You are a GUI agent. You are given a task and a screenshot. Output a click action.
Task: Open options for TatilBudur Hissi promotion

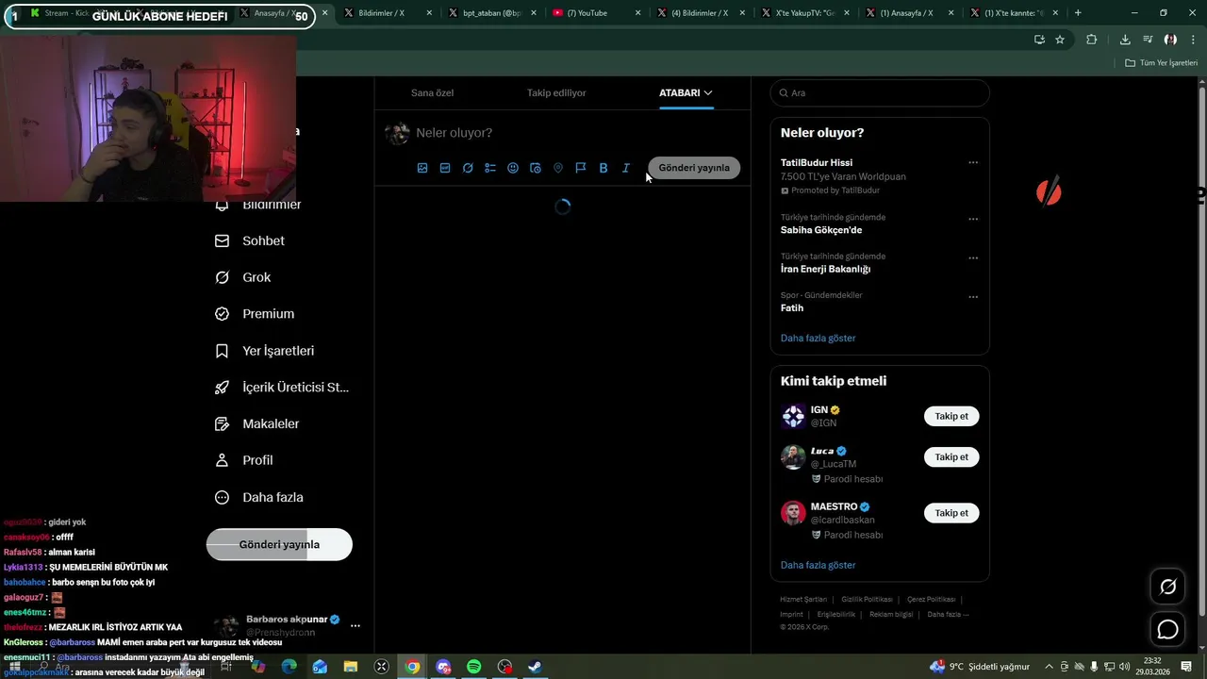pyautogui.click(x=973, y=162)
